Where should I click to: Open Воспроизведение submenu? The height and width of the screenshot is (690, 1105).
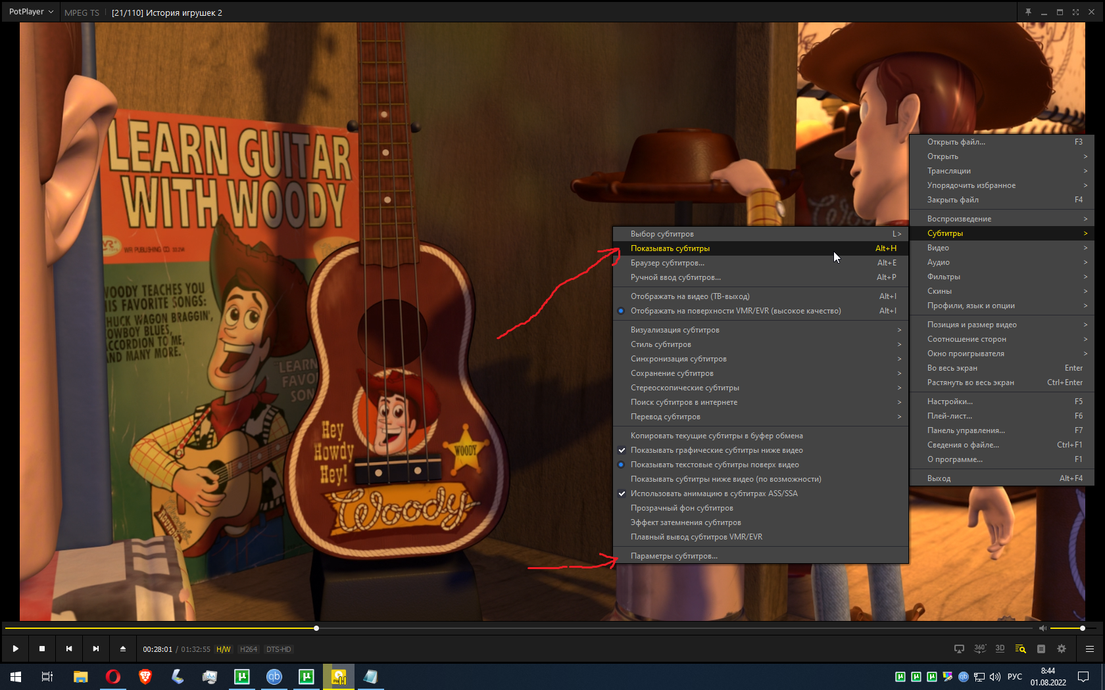click(x=1002, y=219)
